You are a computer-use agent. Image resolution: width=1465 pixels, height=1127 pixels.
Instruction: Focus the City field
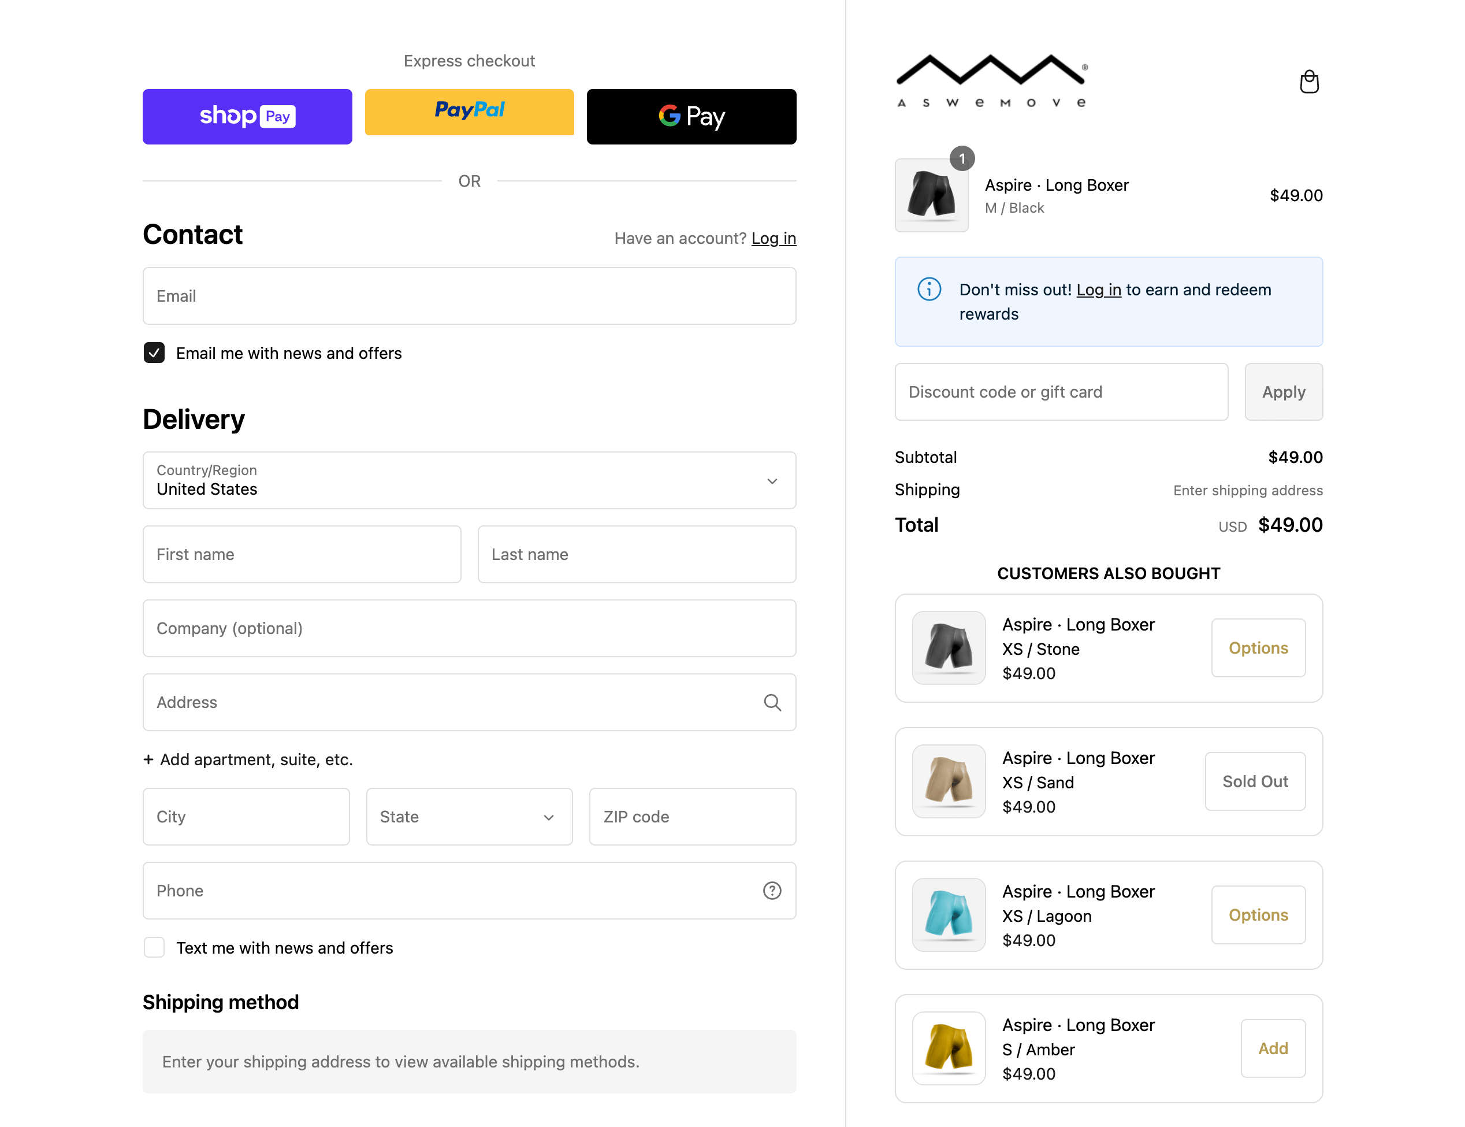click(246, 817)
